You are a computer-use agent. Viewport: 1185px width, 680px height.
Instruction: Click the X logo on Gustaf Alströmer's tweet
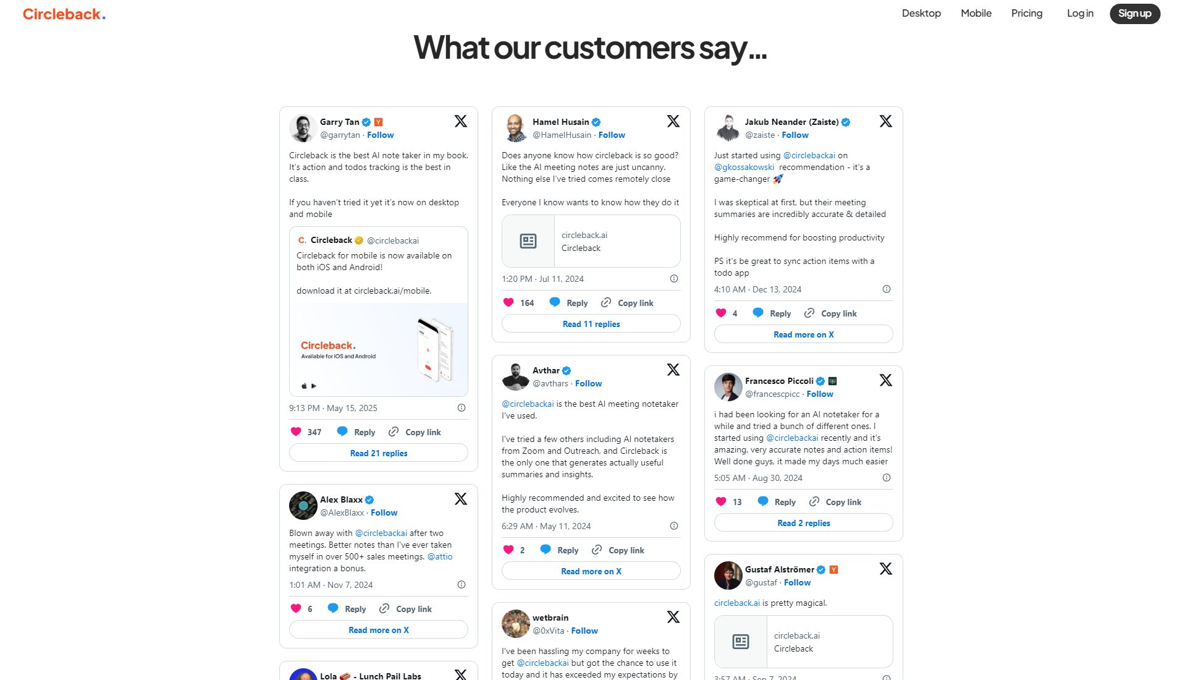(x=885, y=569)
